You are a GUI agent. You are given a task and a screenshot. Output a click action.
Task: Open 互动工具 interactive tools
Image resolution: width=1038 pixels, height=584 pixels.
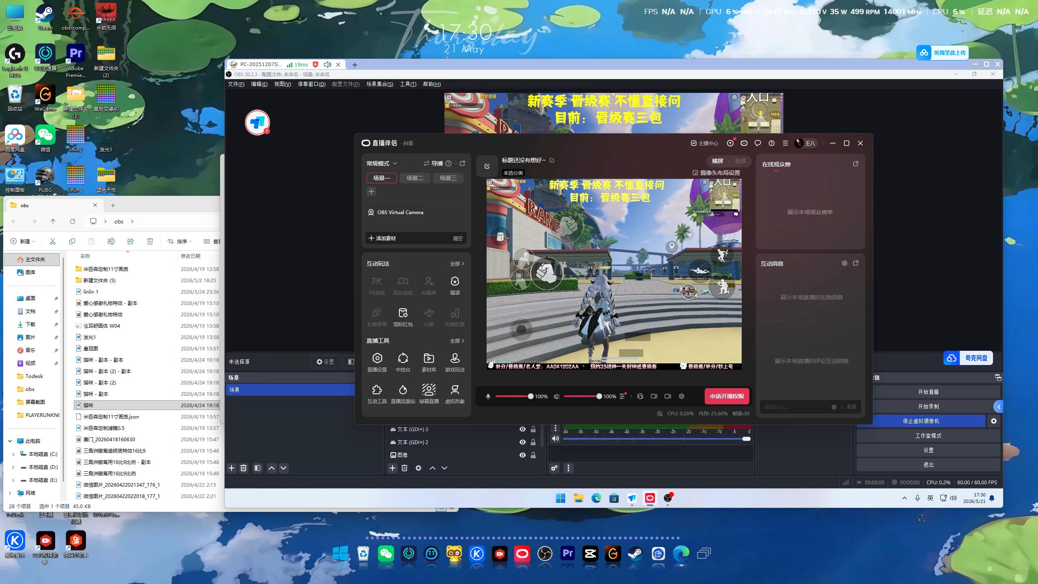coord(377,394)
